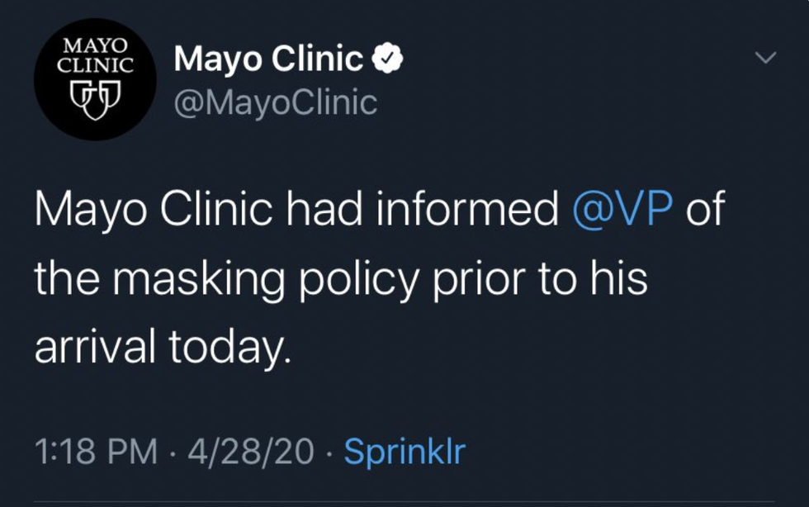The height and width of the screenshot is (507, 809).
Task: Click the 1:18 PM timestamp
Action: pyautogui.click(x=96, y=452)
